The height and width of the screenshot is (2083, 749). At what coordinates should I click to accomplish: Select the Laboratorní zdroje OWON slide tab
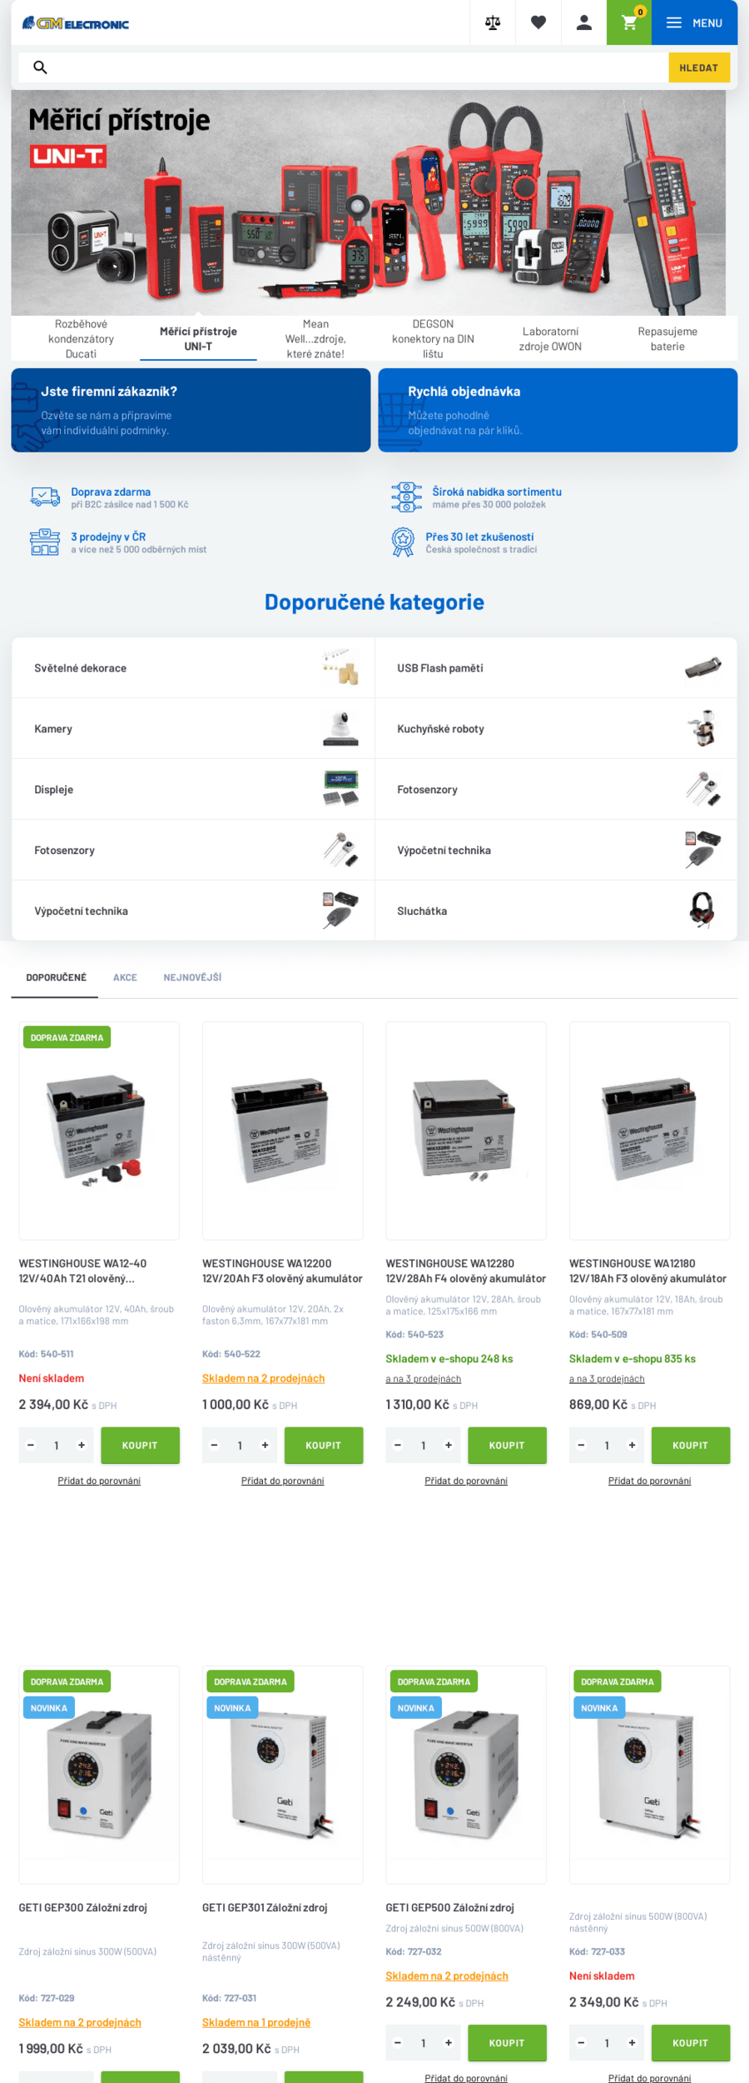point(550,339)
